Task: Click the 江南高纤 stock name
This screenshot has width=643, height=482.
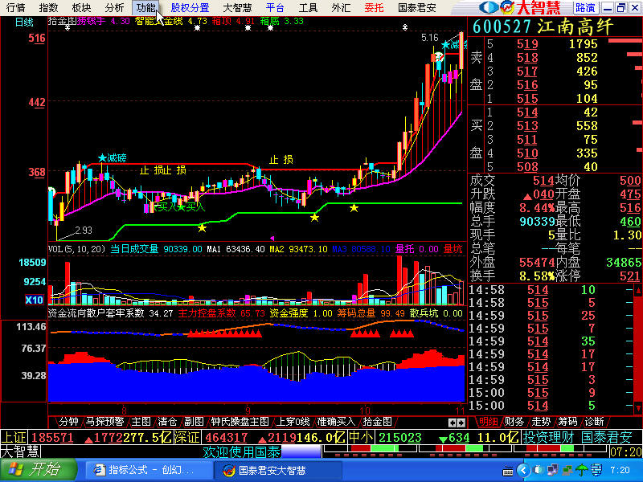Action: [575, 27]
